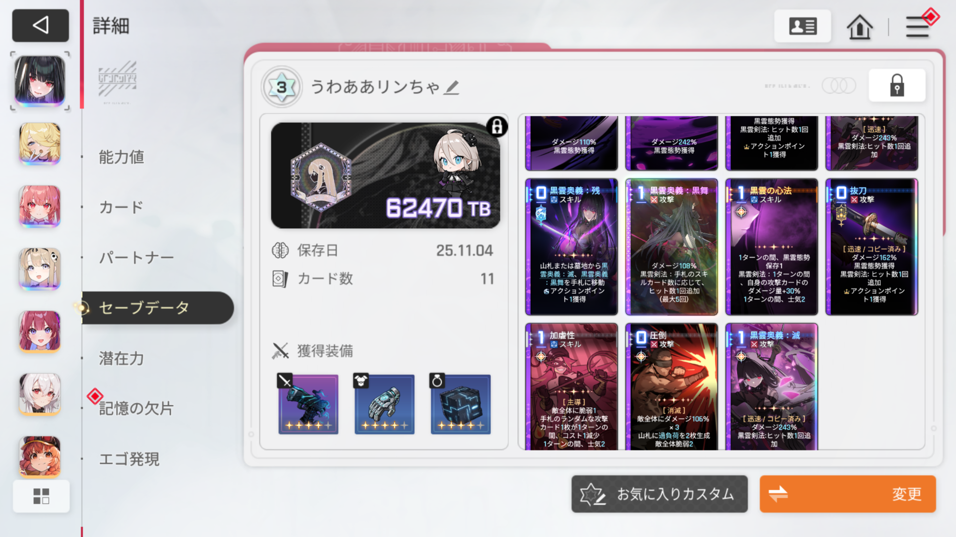The image size is (956, 537).
Task: Open the hamburger menu icon
Action: [x=918, y=26]
